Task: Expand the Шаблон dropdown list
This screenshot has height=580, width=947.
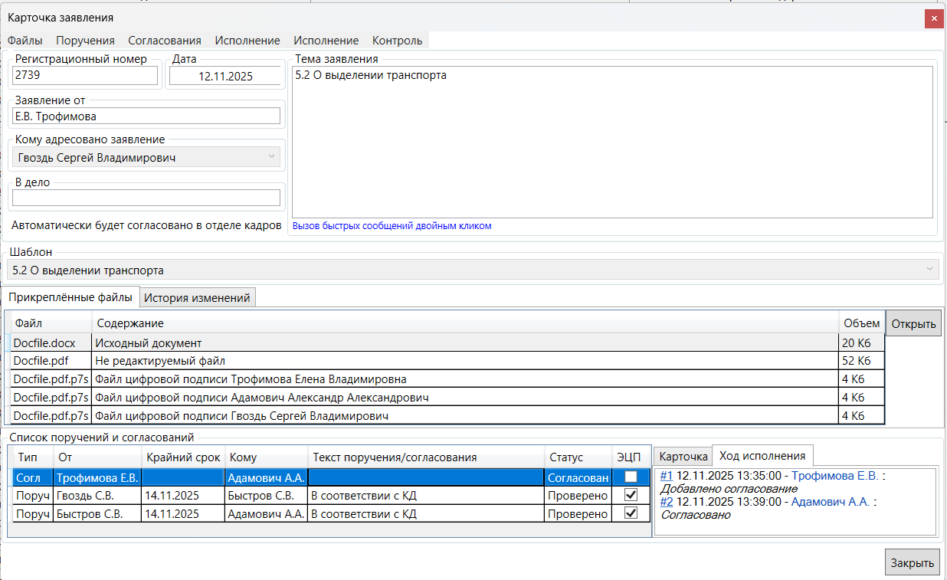Action: pos(930,270)
